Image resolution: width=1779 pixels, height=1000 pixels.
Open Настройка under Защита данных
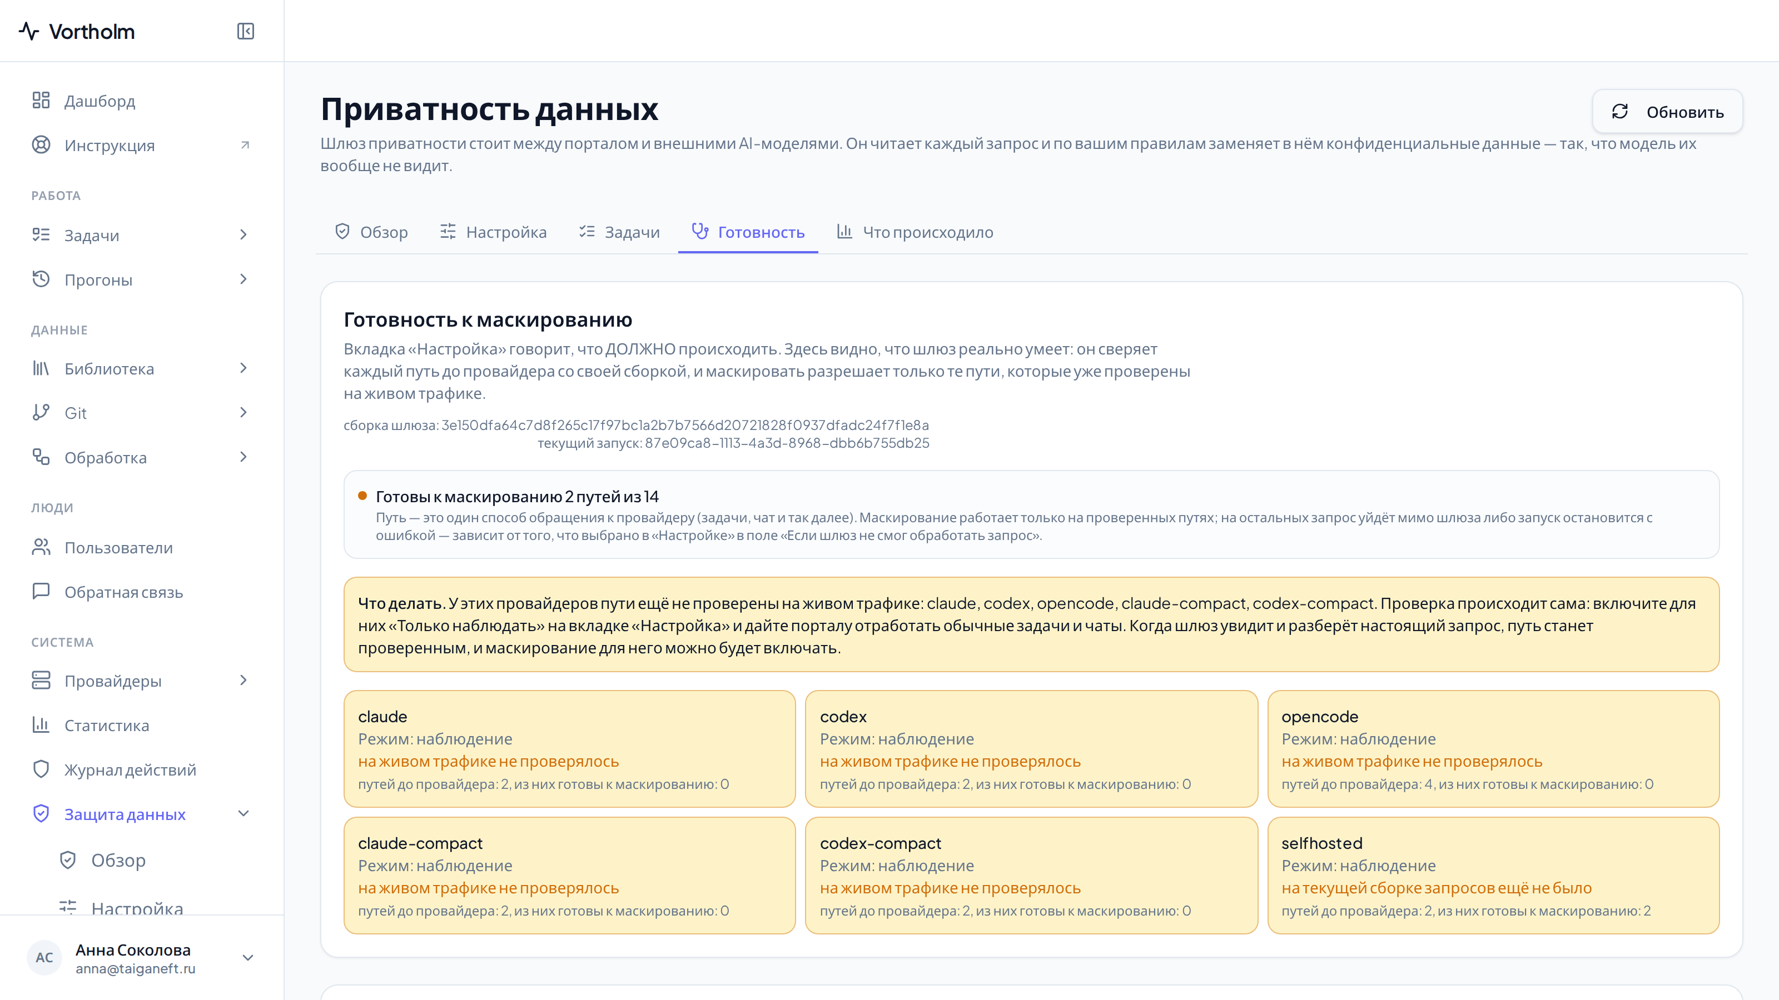coord(155,907)
